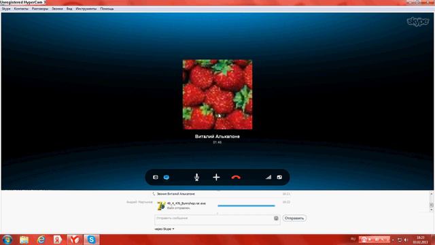The image size is (435, 245).
Task: Open the Windows Start menu
Action: click(7, 240)
